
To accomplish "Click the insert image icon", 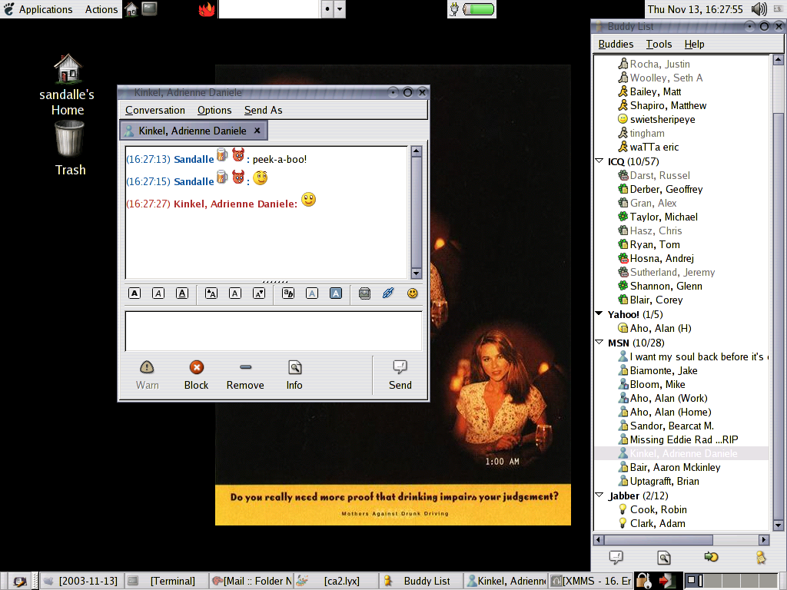I will (364, 293).
